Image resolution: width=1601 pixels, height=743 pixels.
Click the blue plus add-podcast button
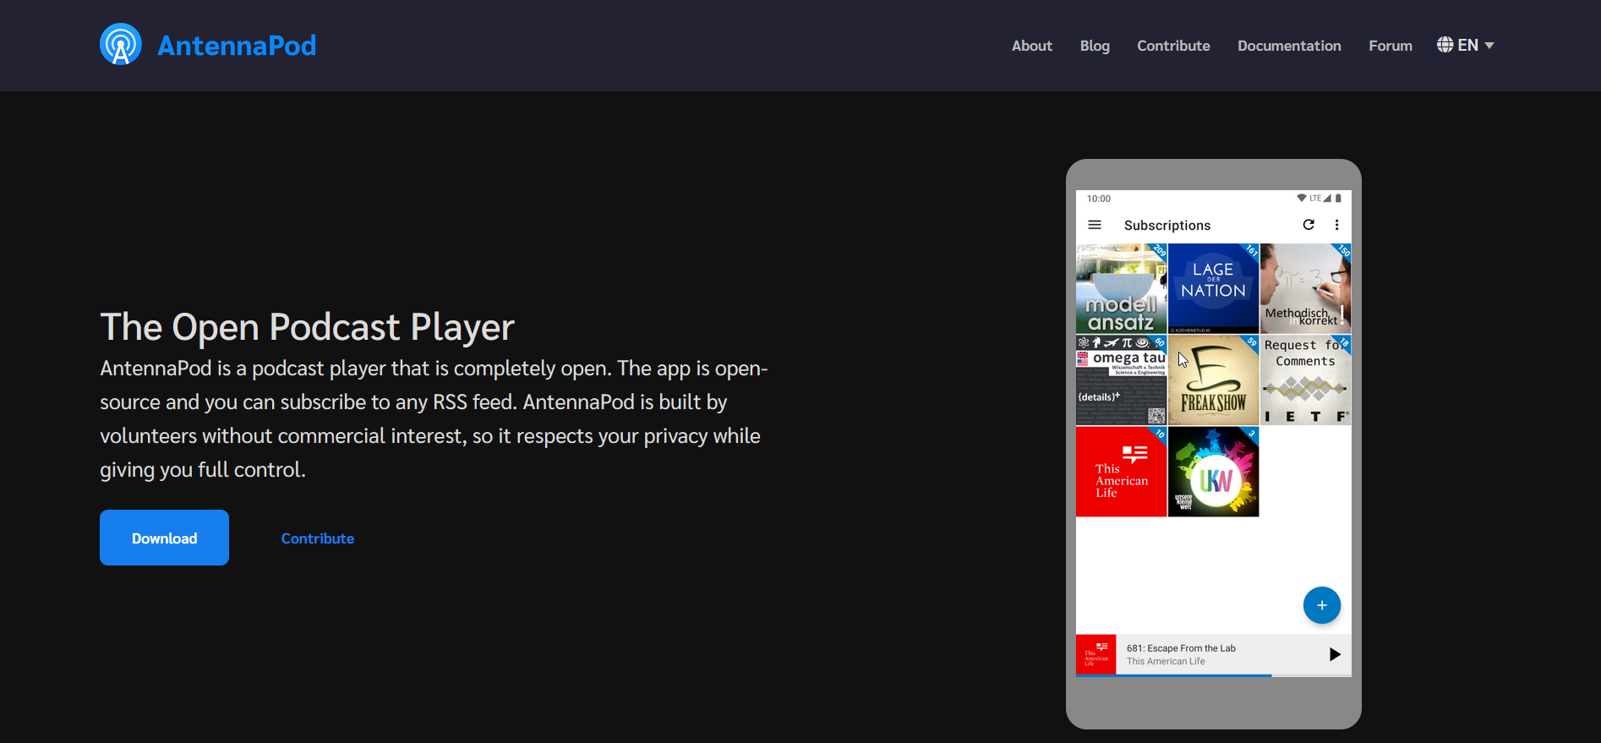[x=1321, y=605]
